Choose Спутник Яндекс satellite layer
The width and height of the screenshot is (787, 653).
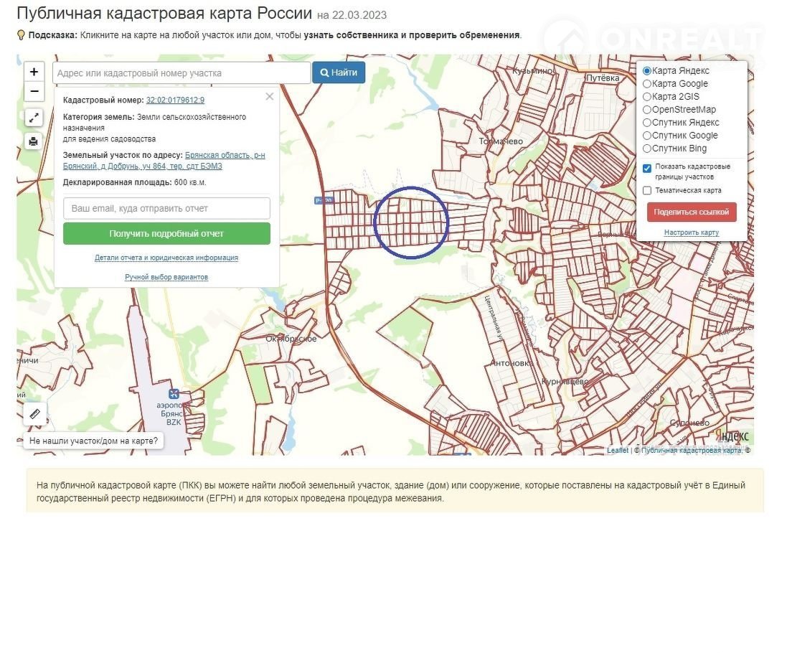(647, 123)
